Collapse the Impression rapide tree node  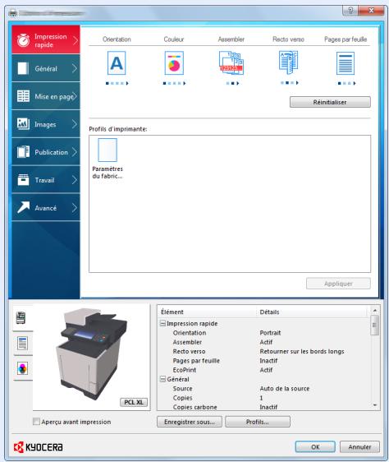tap(162, 323)
